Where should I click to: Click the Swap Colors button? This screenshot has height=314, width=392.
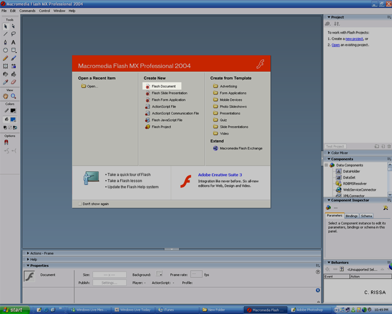tap(15, 128)
